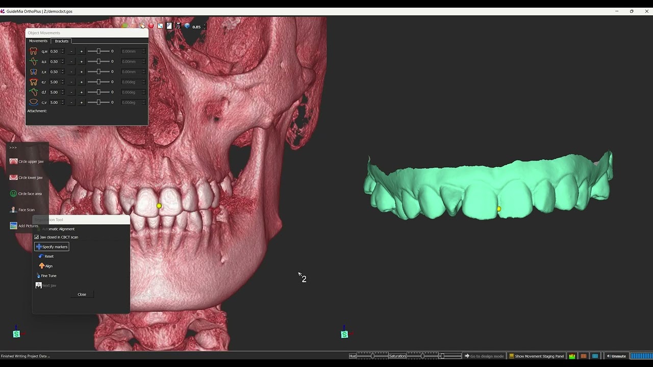
Task: Adjust the d,f step value spinner
Action: [63, 92]
